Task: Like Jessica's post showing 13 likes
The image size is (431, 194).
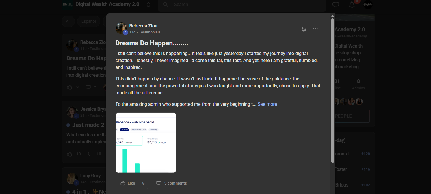Action: coord(69,154)
